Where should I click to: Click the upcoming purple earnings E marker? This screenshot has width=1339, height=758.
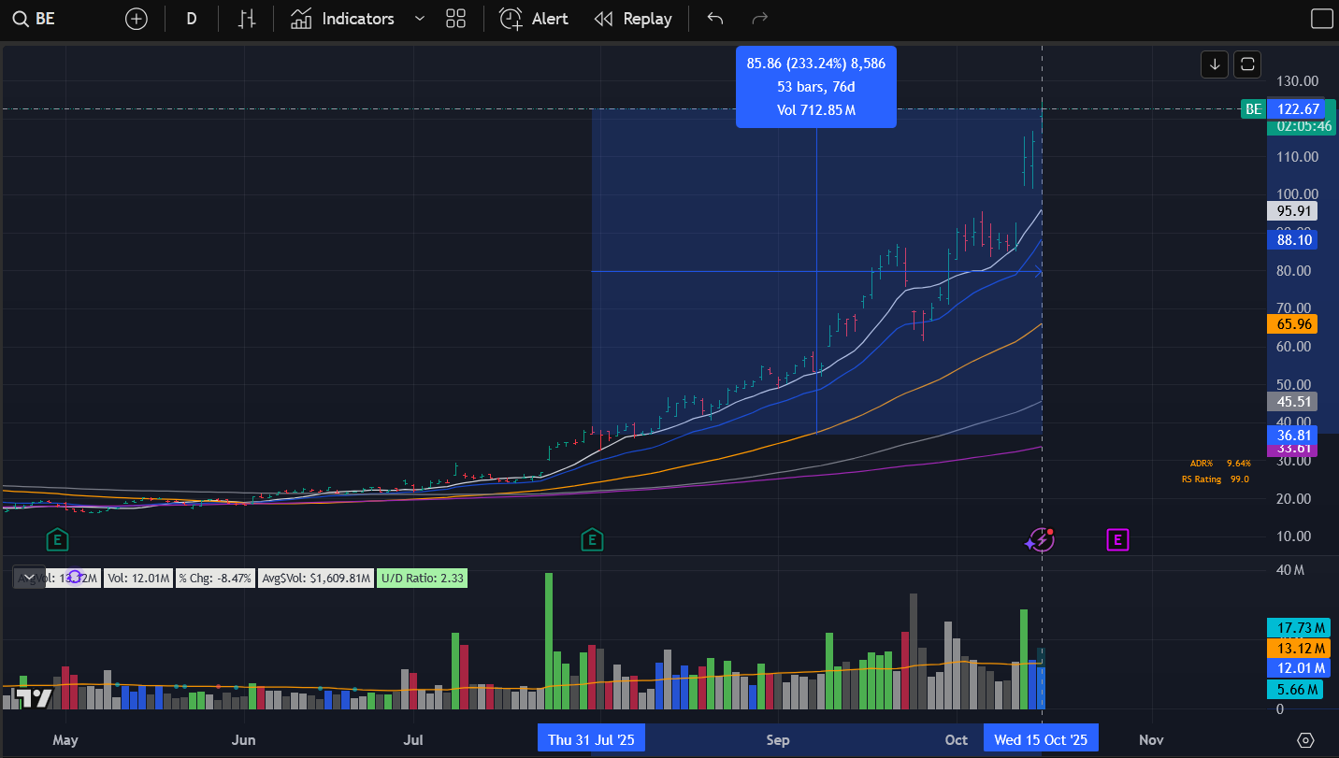pyautogui.click(x=1118, y=539)
